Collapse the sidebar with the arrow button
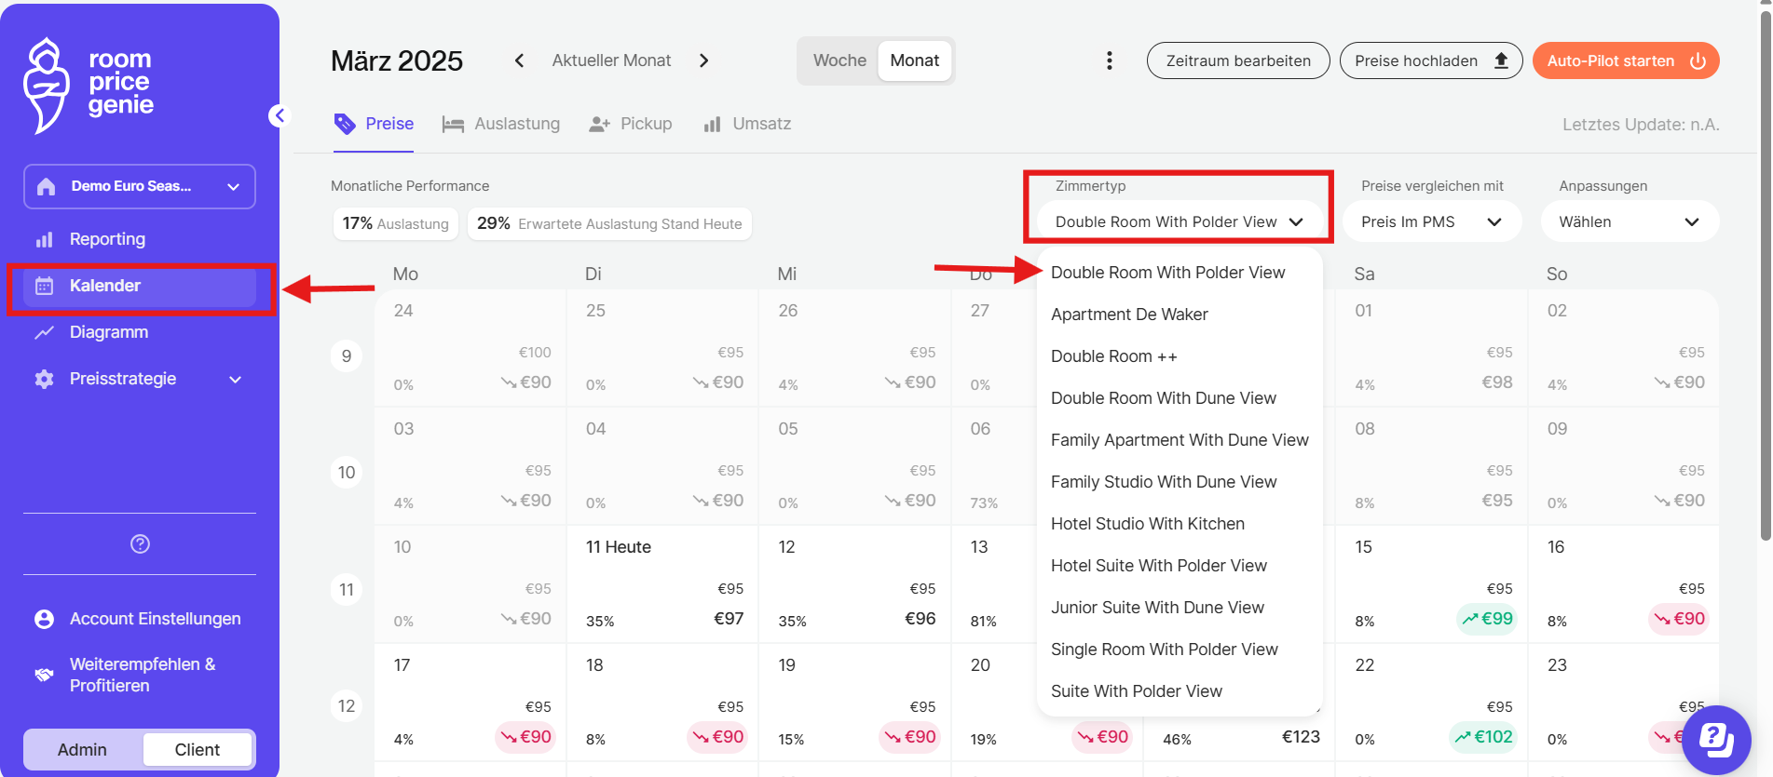 pos(279,115)
